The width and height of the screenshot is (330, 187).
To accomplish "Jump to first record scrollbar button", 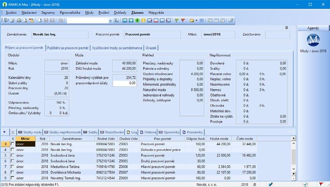I will pyautogui.click(x=293, y=138).
